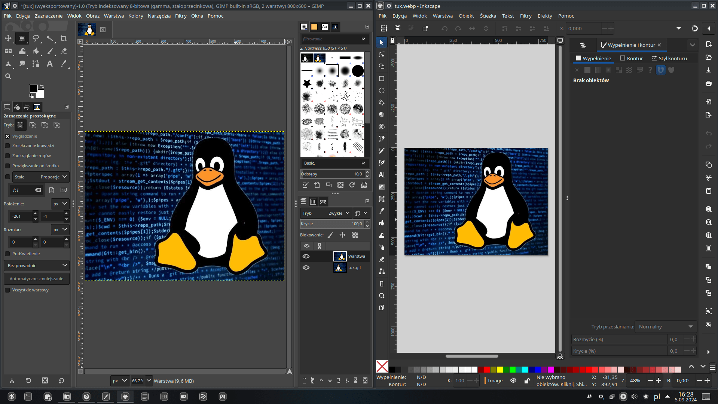Click the taskbar application launcher icon
718x404 pixels.
click(x=11, y=397)
